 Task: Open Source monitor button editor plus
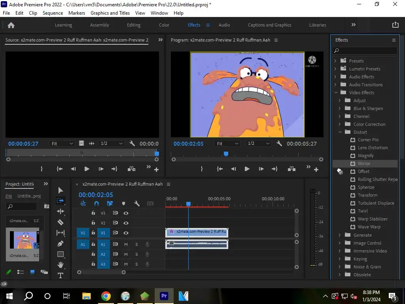pyautogui.click(x=156, y=170)
